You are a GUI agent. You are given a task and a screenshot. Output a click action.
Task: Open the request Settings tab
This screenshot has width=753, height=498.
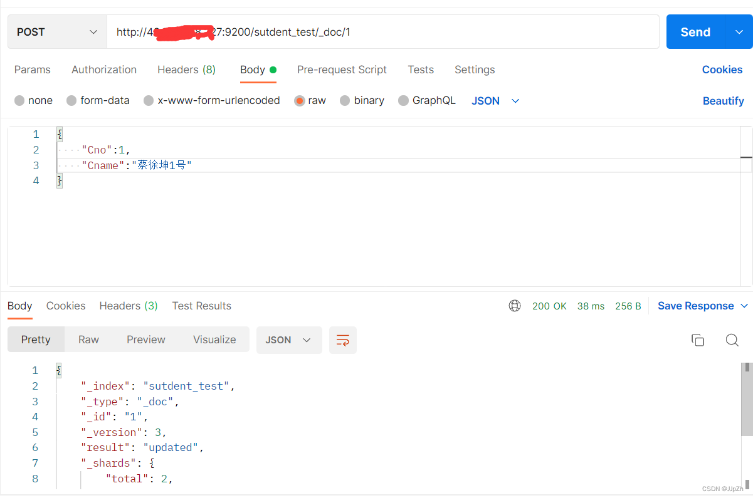(475, 70)
